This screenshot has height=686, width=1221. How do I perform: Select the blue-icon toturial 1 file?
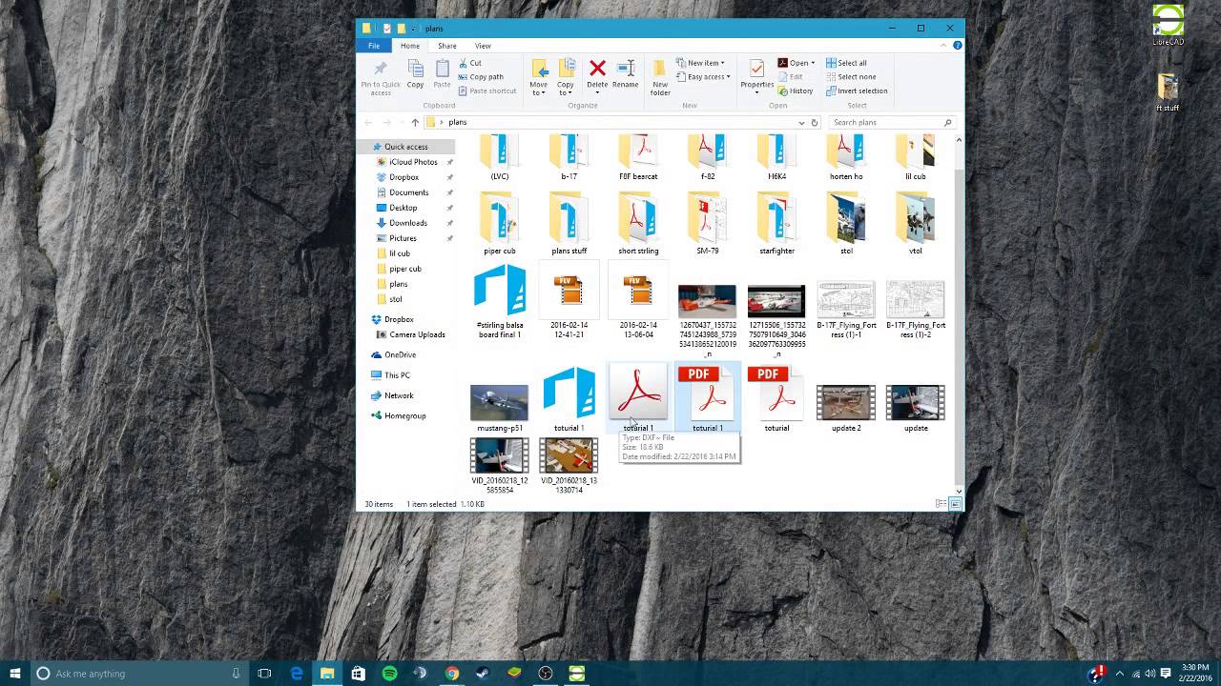(569, 400)
